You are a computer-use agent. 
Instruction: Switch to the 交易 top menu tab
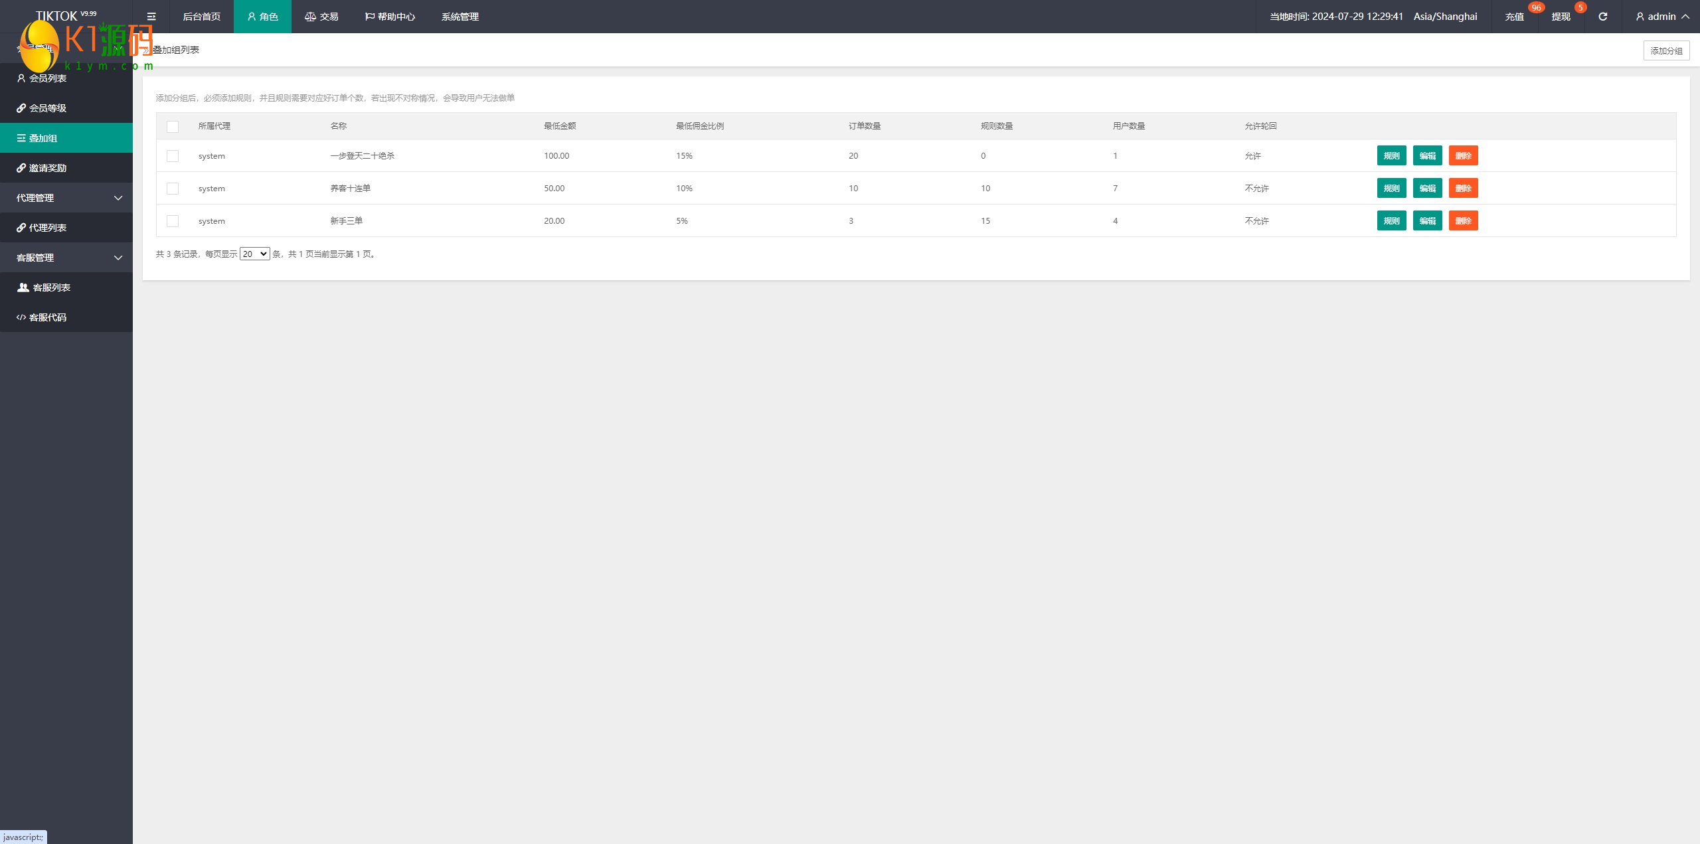322,17
